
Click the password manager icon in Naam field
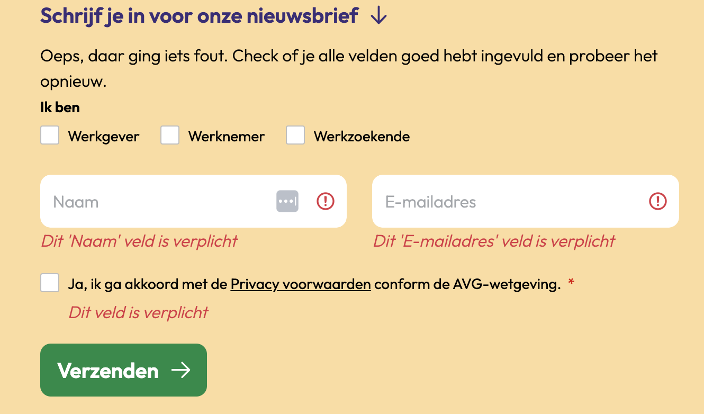click(x=287, y=202)
